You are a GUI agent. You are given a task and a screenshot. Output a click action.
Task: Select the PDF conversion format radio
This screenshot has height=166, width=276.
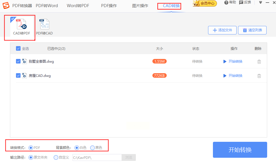click(31, 148)
